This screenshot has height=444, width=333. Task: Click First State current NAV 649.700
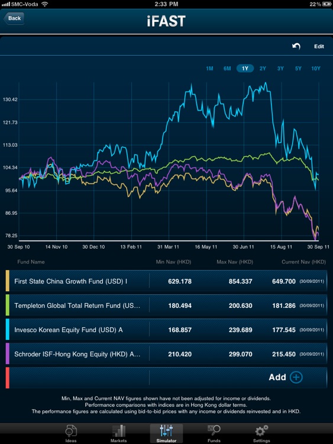click(x=284, y=281)
